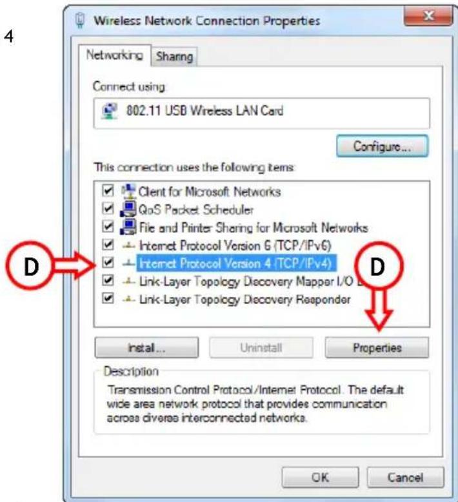This screenshot has width=458, height=502.
Task: Disable QoS Packet Scheduler checkbox
Action: click(x=108, y=209)
